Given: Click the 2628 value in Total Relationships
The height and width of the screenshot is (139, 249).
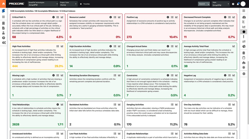Looking at the screenshot, I should pyautogui.click(x=16, y=124).
